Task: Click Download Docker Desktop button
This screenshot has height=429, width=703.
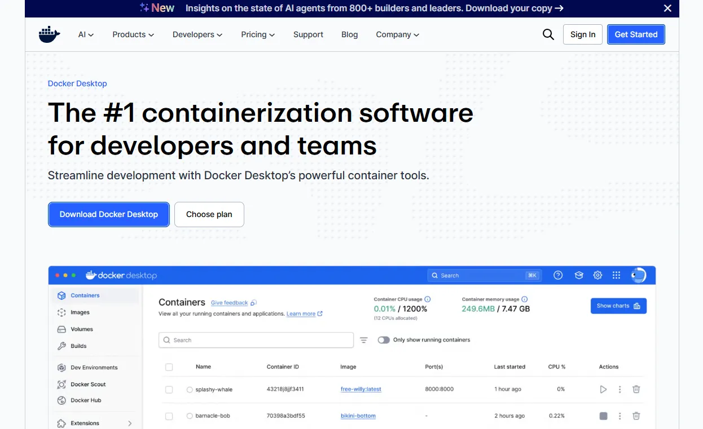Action: [x=109, y=214]
